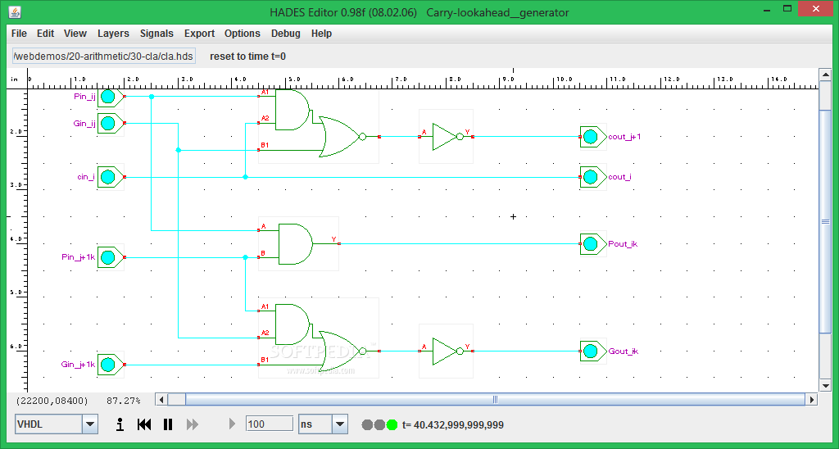Click the second gray simulation status light
Image resolution: width=839 pixels, height=449 pixels.
pyautogui.click(x=379, y=425)
